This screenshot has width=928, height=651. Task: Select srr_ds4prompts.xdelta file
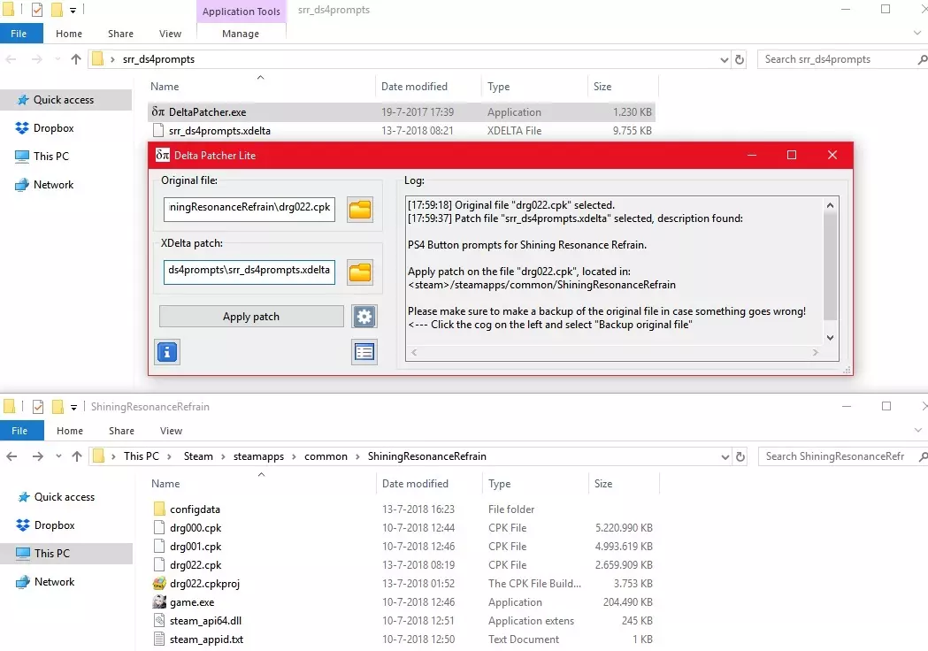(402, 131)
